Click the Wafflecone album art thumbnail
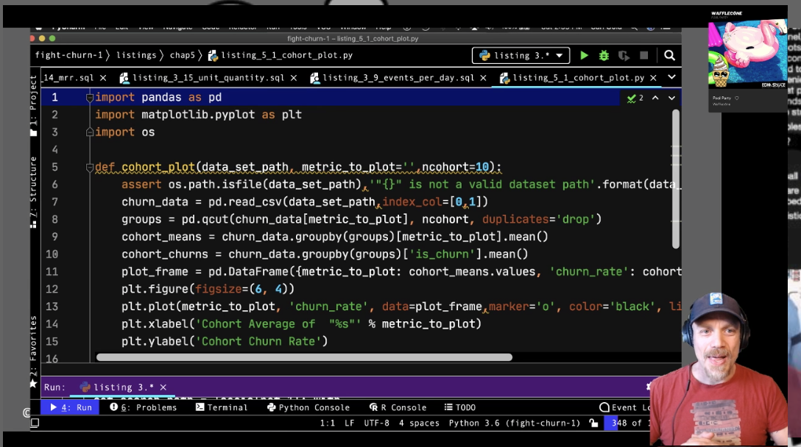 click(x=747, y=54)
